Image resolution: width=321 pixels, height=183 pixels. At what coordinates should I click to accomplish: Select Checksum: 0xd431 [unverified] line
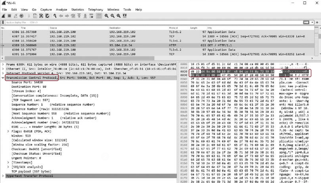[x=36, y=149]
